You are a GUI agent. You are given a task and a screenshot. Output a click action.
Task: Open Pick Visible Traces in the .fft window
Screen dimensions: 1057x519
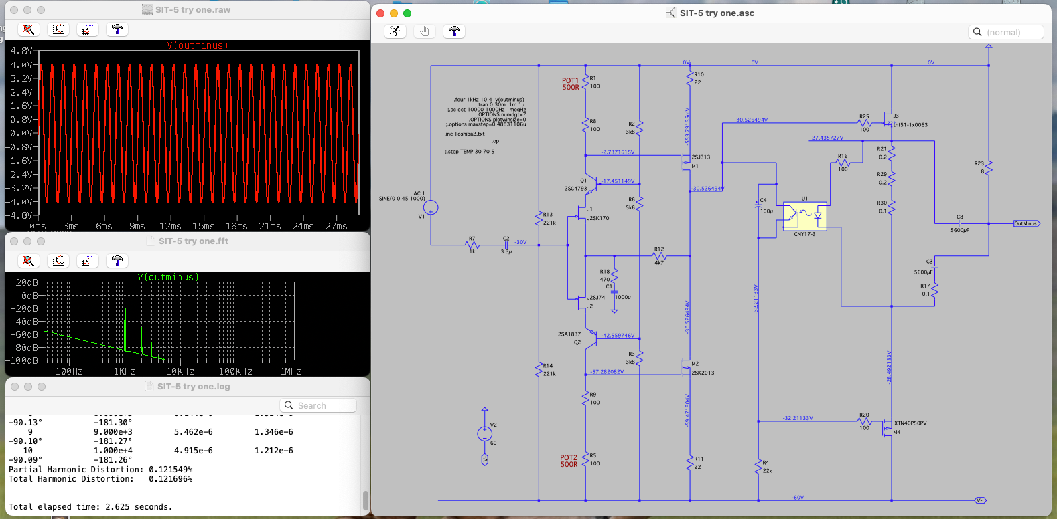(88, 261)
